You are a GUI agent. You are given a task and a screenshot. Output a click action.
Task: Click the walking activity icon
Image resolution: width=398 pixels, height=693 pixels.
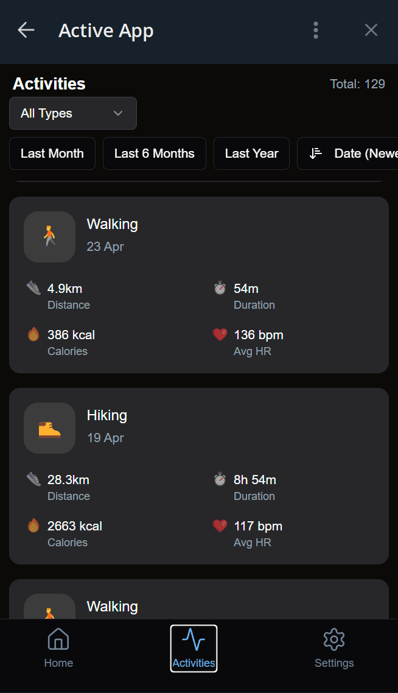pyautogui.click(x=49, y=237)
